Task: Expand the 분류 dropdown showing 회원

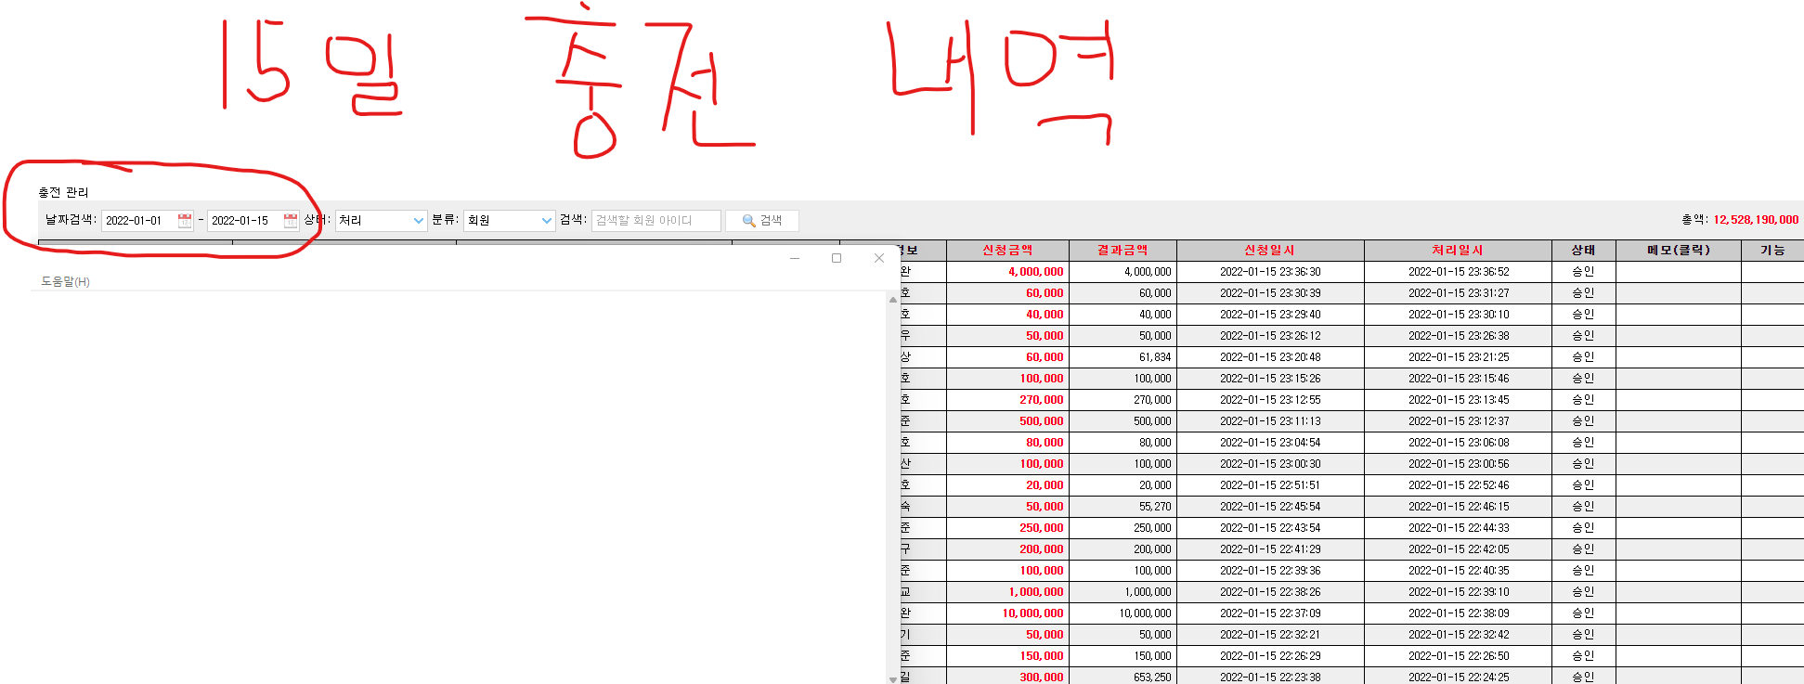Action: click(x=546, y=221)
